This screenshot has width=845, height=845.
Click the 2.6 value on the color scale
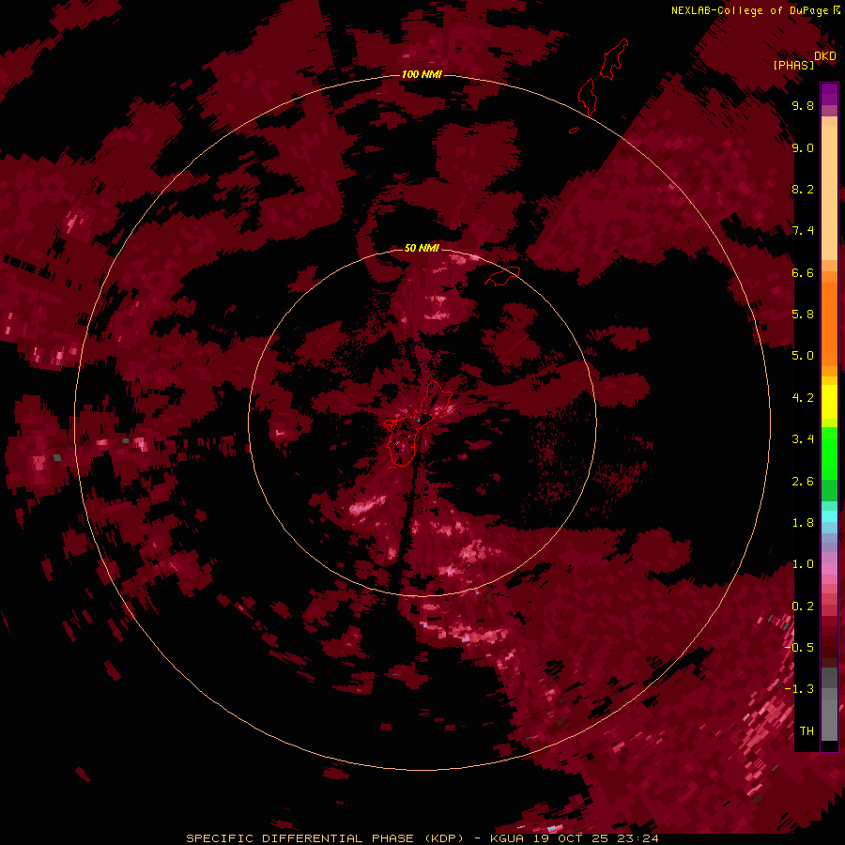click(x=803, y=482)
